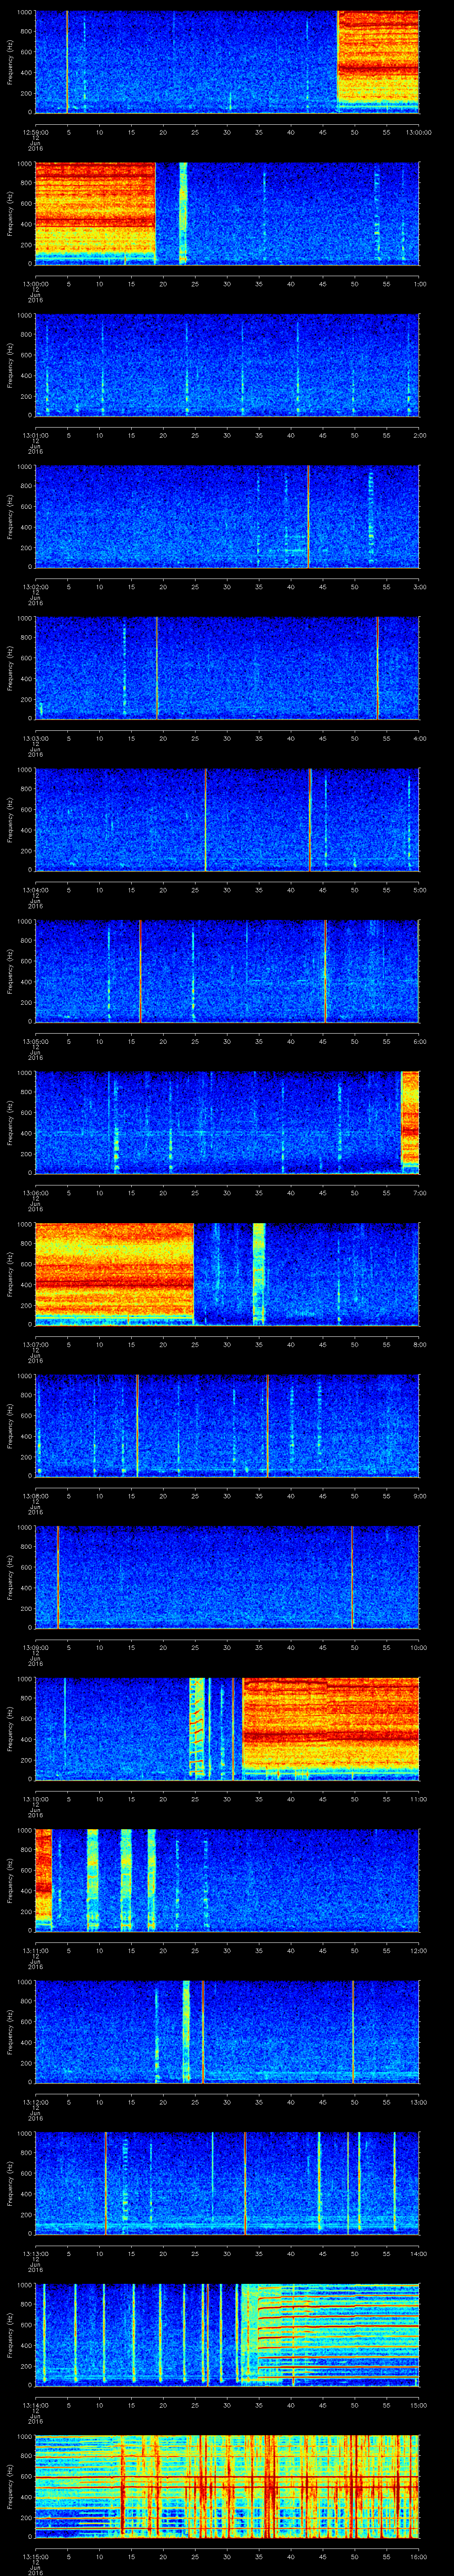Click the spectrogram panel beginning 13:04:00
Viewport: 454px width, 2576px height.
(x=227, y=819)
